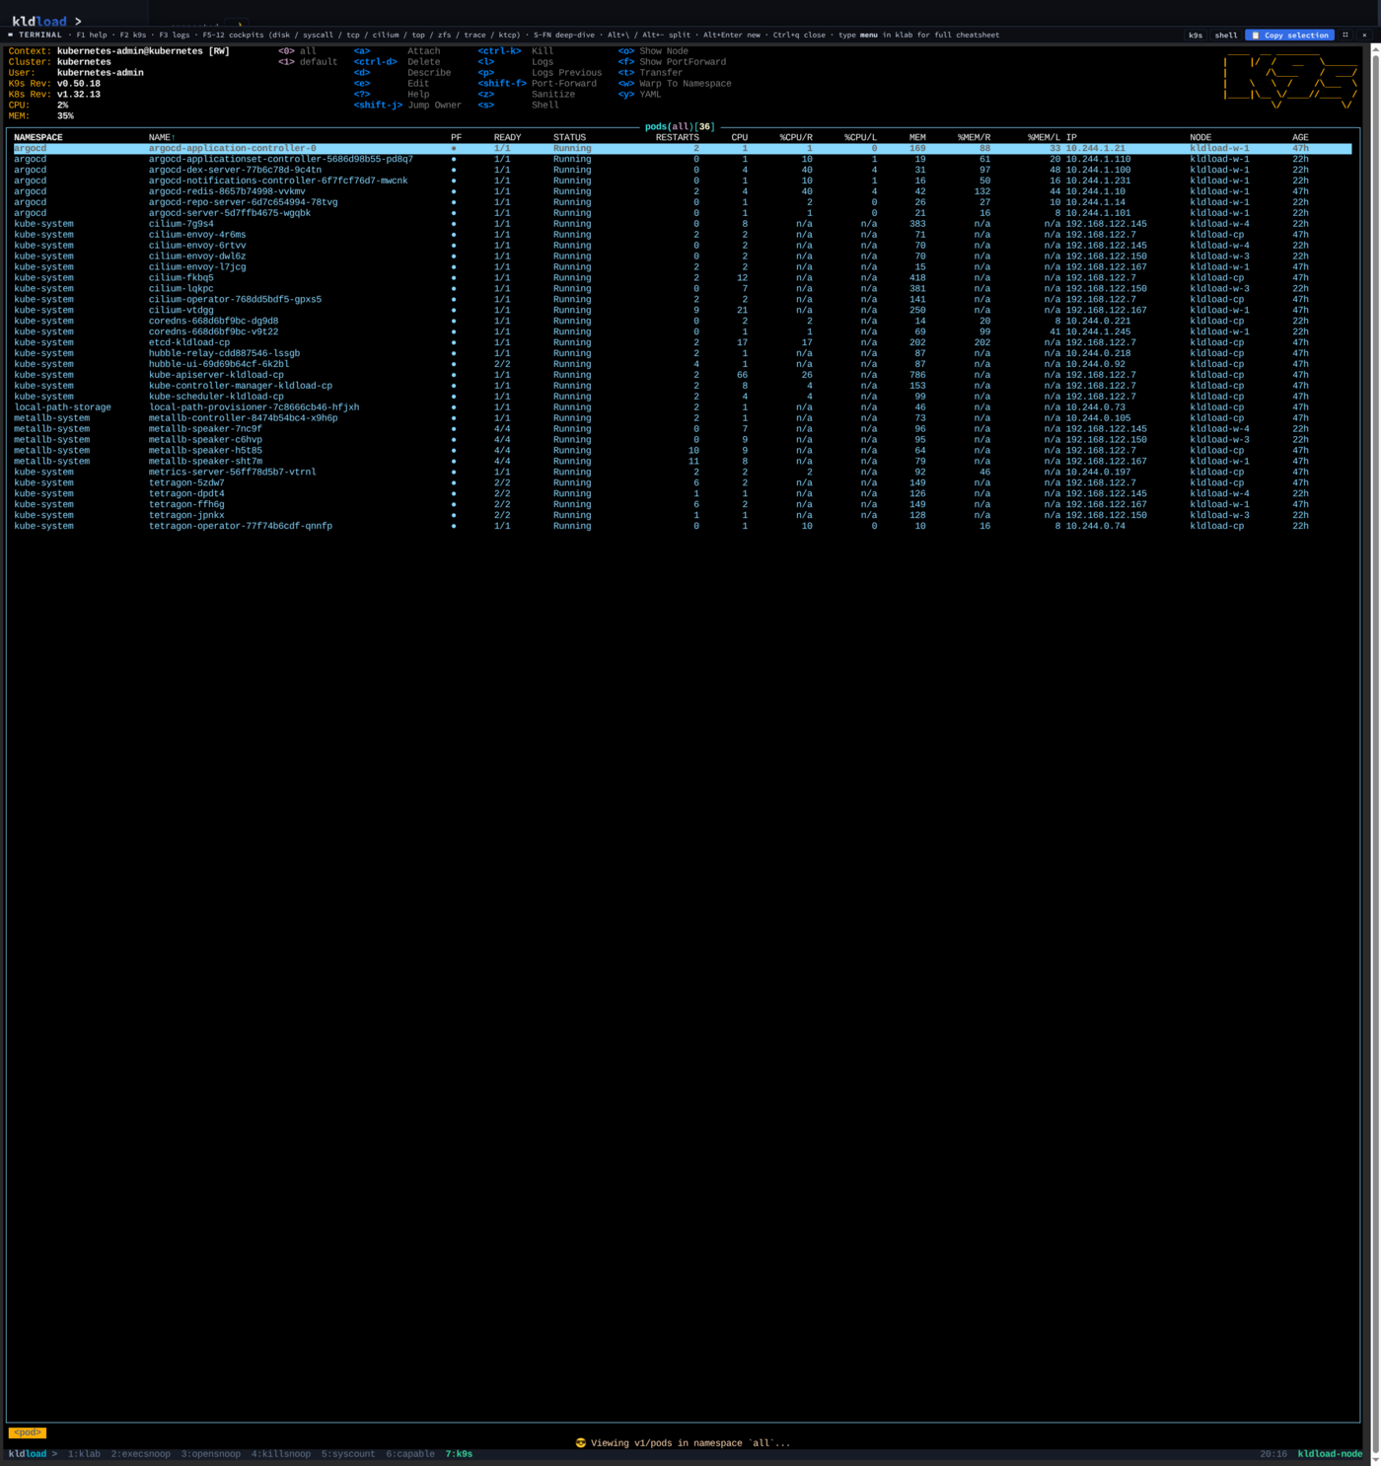Select the etcd-kldload-cp pod row
The height and width of the screenshot is (1466, 1381).
683,342
